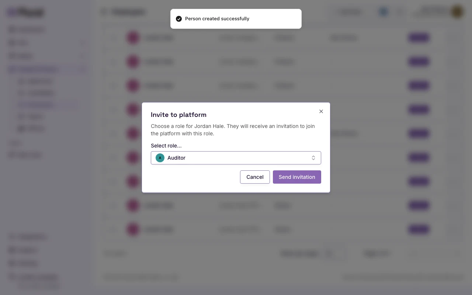
Task: Click the app logo in sidebar top
Action: tap(25, 12)
